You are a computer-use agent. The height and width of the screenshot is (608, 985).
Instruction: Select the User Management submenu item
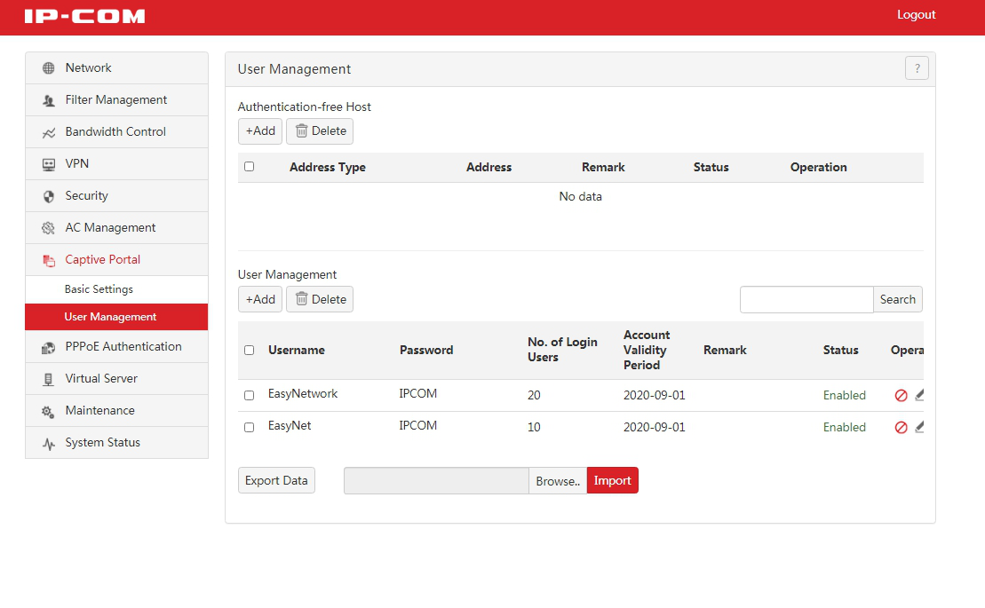[117, 317]
